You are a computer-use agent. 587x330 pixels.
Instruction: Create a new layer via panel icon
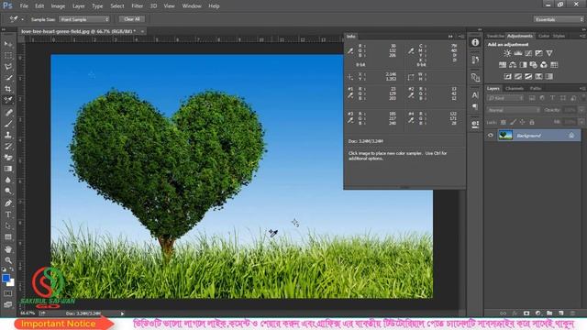tap(560, 313)
